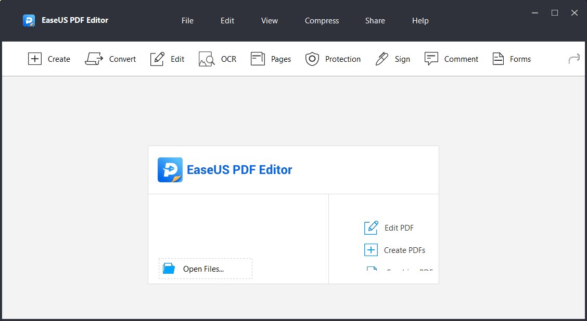The image size is (587, 321).
Task: Open the Share menu
Action: pos(375,21)
